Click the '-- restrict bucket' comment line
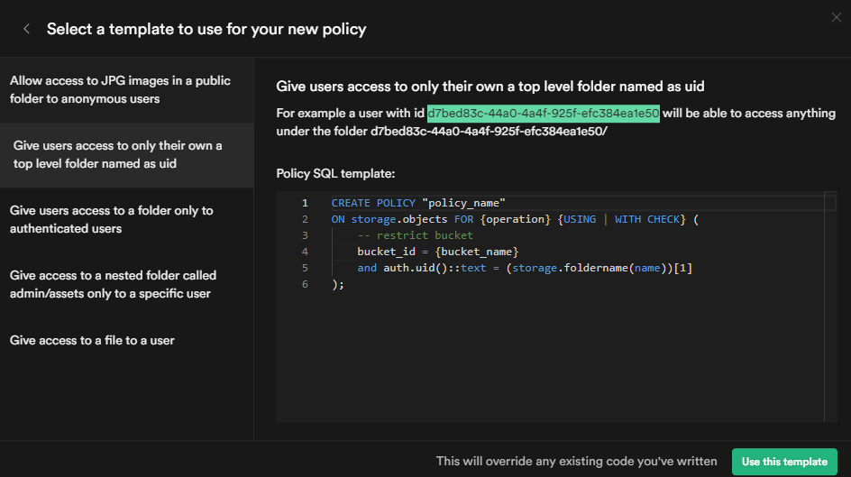Viewport: 851px width, 477px height. 401,235
